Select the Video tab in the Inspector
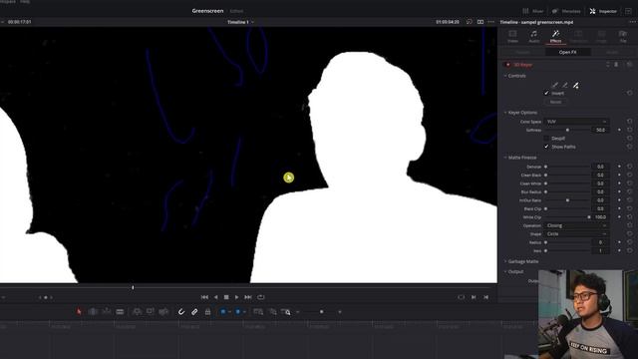Viewport: 638px width, 359px height. click(512, 36)
